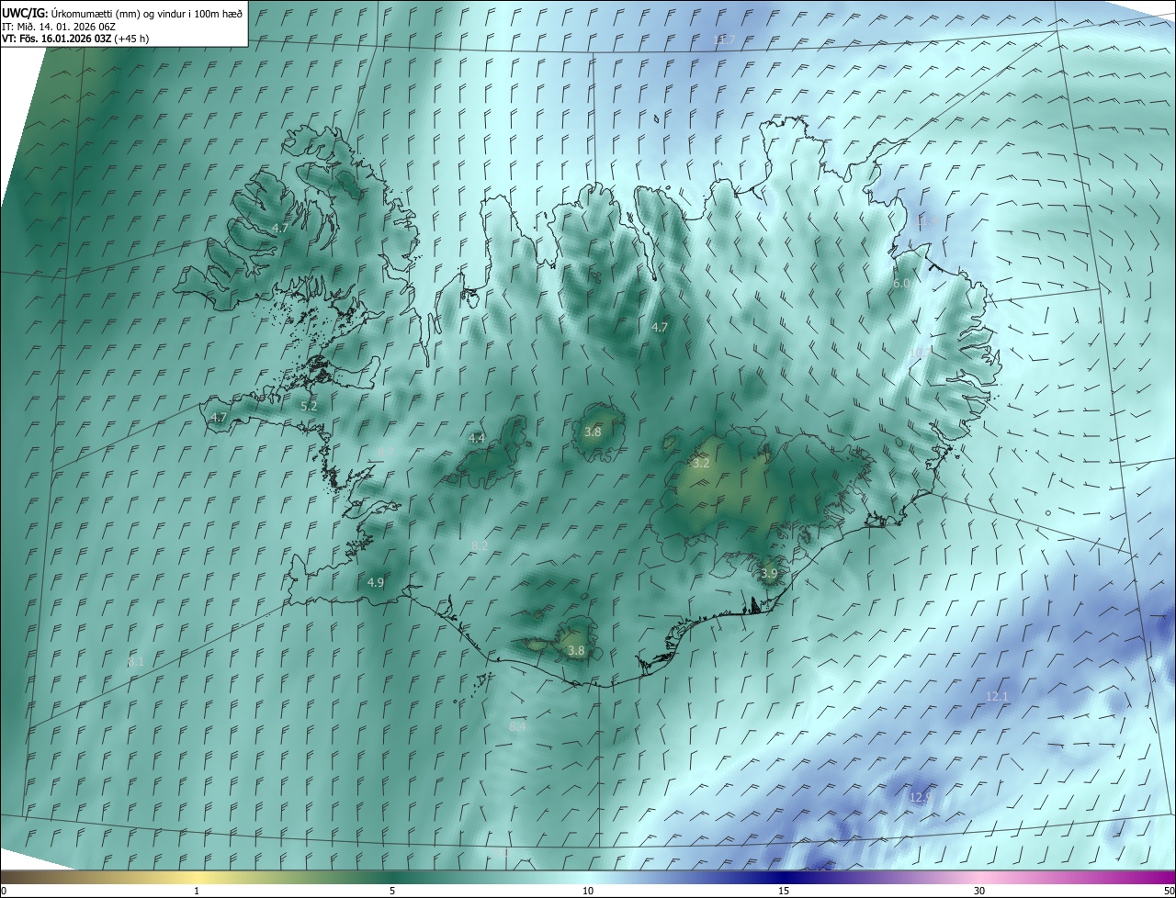
Task: Select the 'VT: Fös. 16.01.2026 03Z' valid time
Action: [57, 39]
